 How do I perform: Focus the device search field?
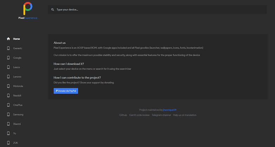point(157,10)
